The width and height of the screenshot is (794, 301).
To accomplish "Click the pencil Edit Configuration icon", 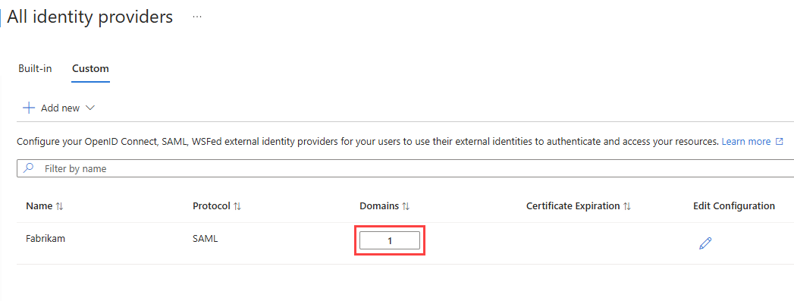I will coord(705,243).
